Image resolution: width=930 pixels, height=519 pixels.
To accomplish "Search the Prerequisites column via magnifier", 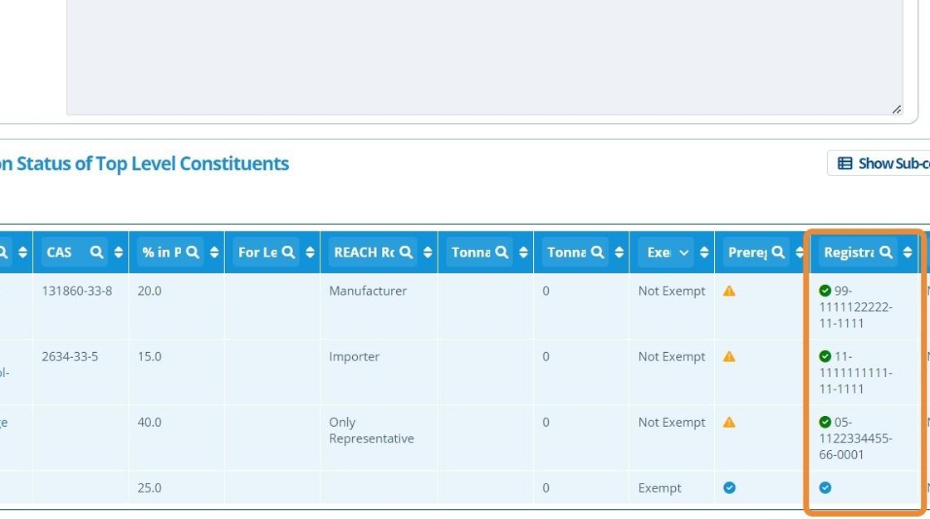I will (778, 252).
